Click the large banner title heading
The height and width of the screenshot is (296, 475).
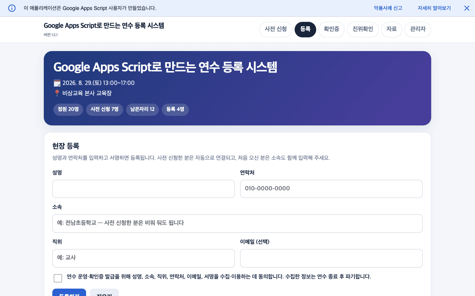(166, 67)
